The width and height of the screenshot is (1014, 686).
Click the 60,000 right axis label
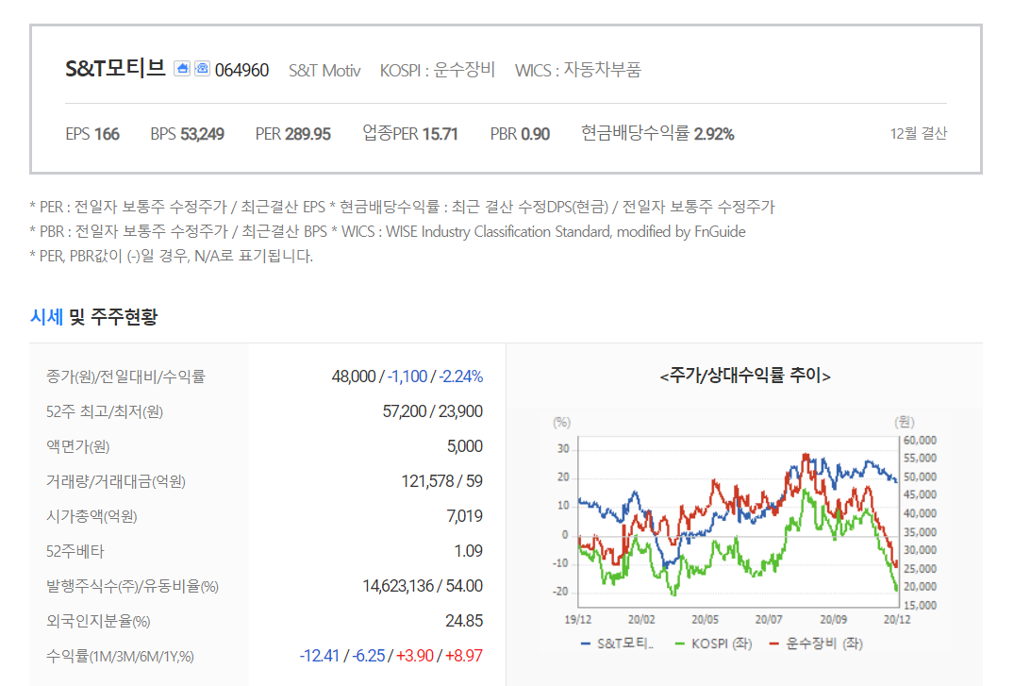coord(920,440)
